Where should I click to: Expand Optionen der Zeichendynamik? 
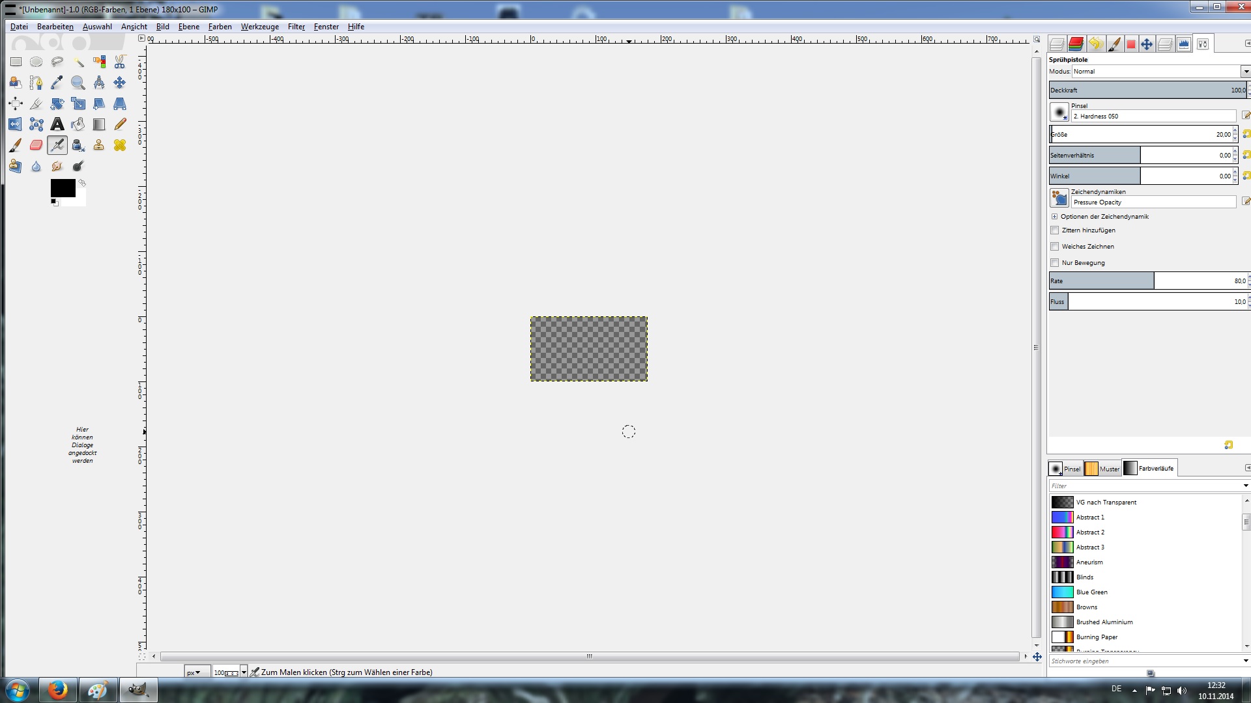pyautogui.click(x=1054, y=217)
